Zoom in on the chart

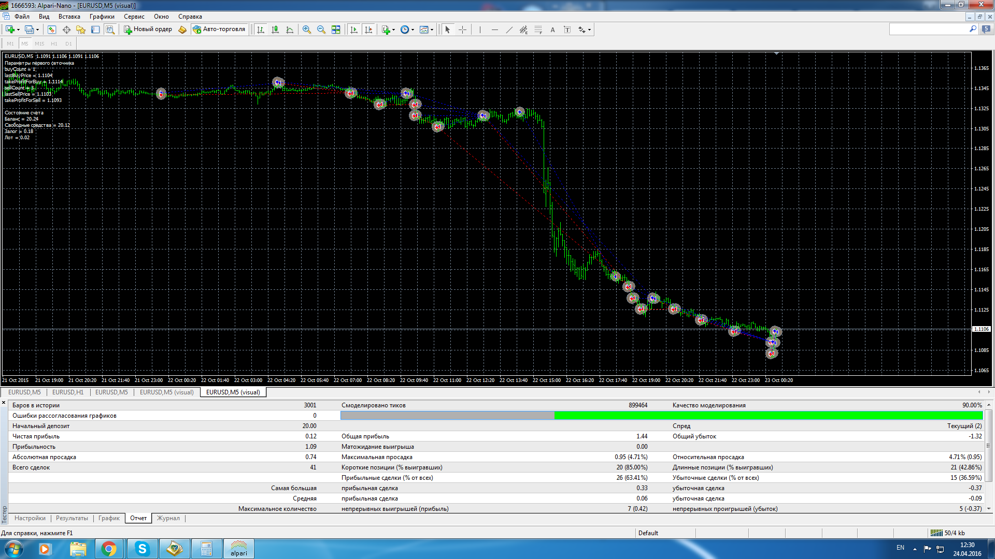307,30
